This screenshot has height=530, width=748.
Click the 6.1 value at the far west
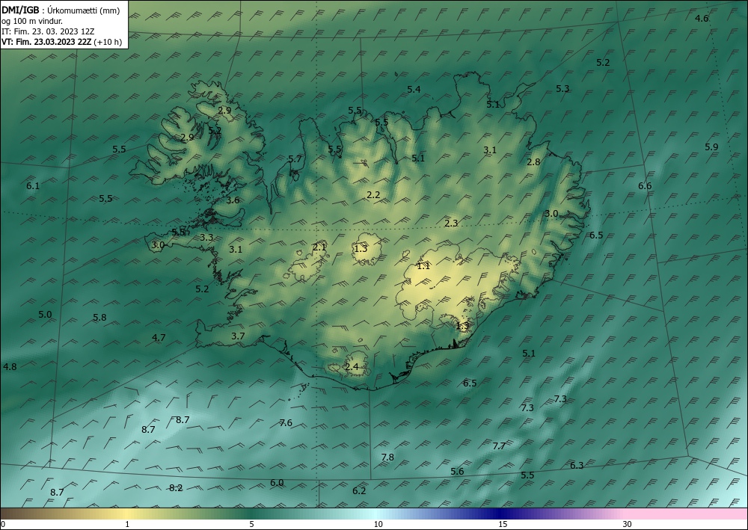[x=32, y=186]
